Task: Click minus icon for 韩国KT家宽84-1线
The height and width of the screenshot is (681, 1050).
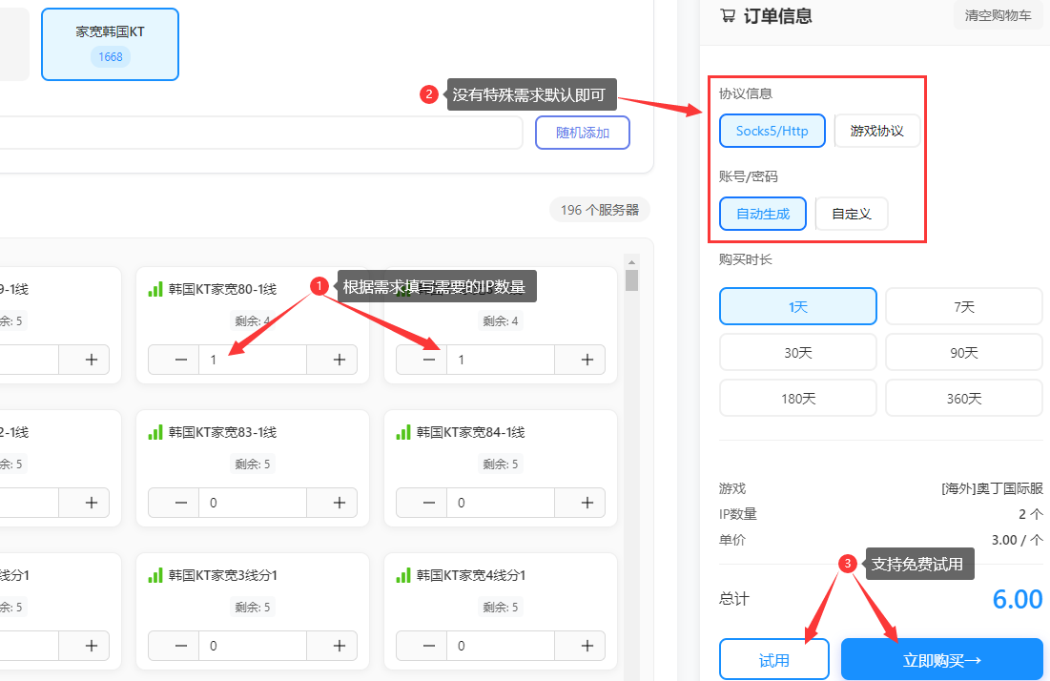Action: click(x=429, y=503)
